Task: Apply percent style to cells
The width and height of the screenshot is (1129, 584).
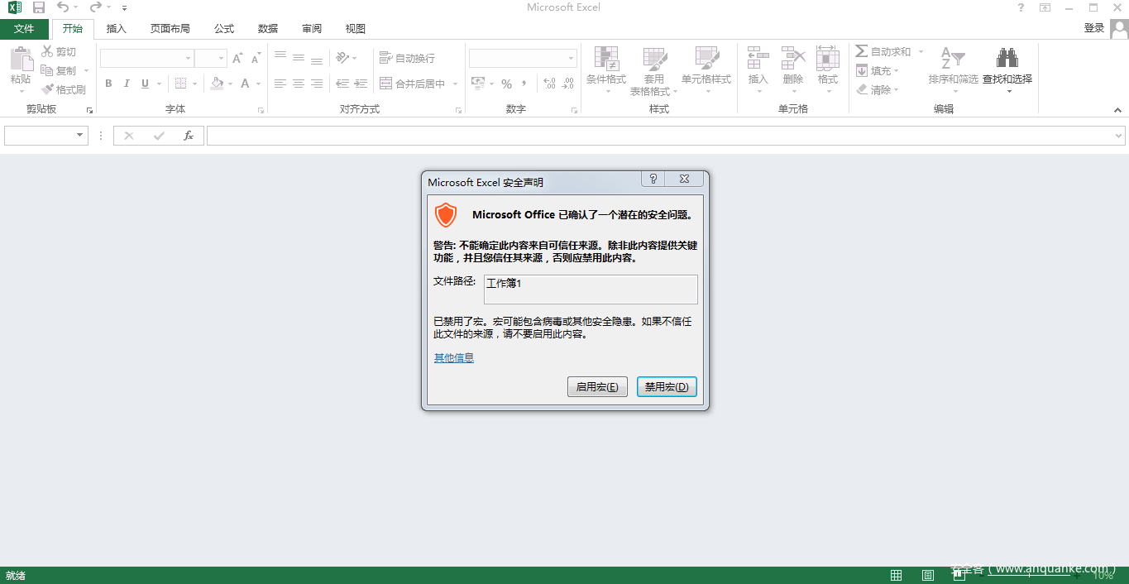Action: tap(506, 84)
